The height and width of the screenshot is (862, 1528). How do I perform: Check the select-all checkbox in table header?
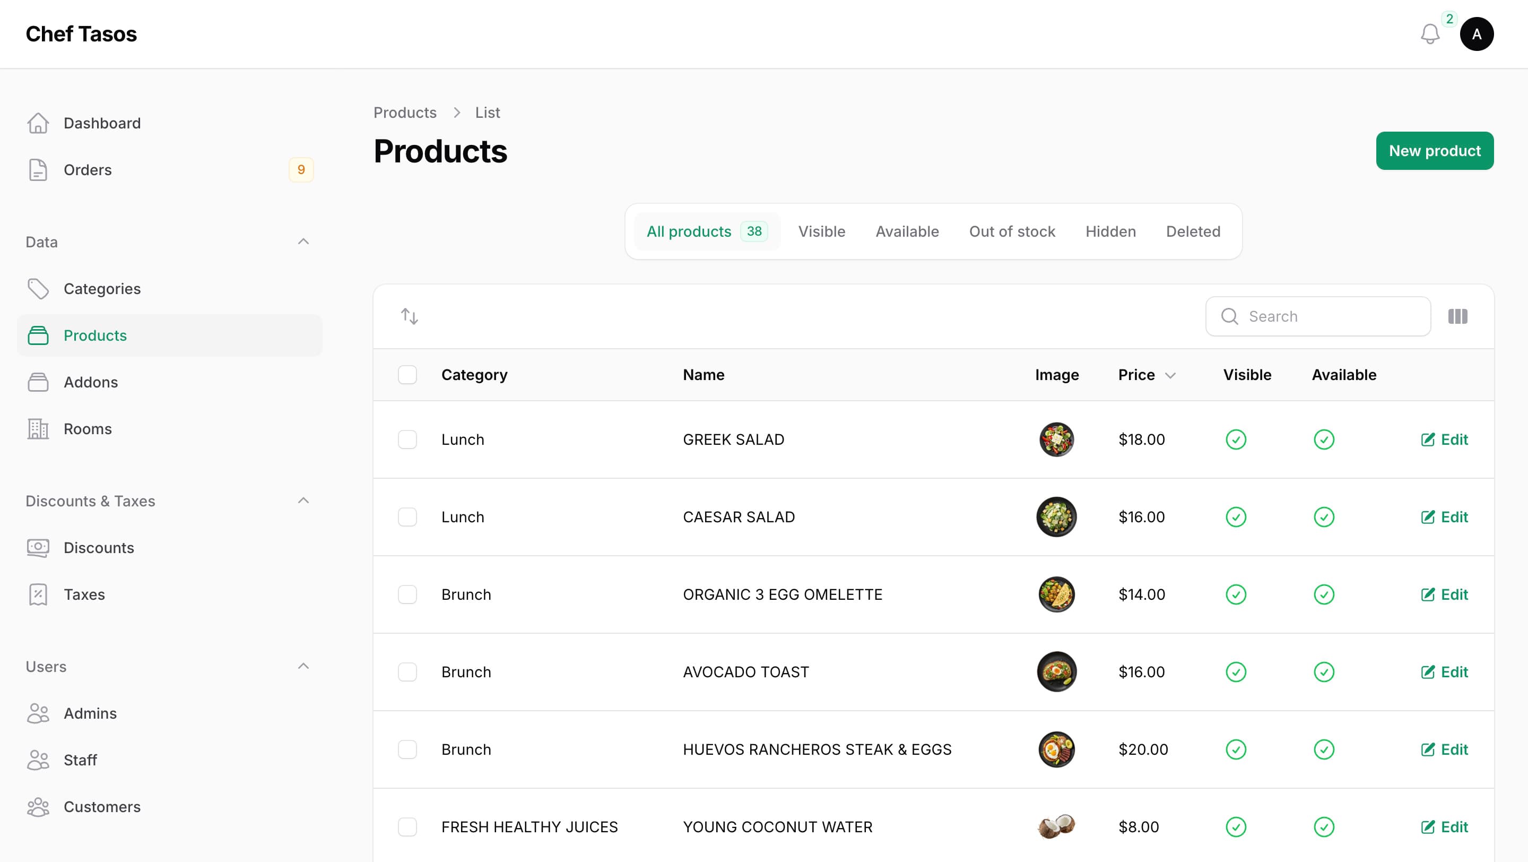coord(407,374)
